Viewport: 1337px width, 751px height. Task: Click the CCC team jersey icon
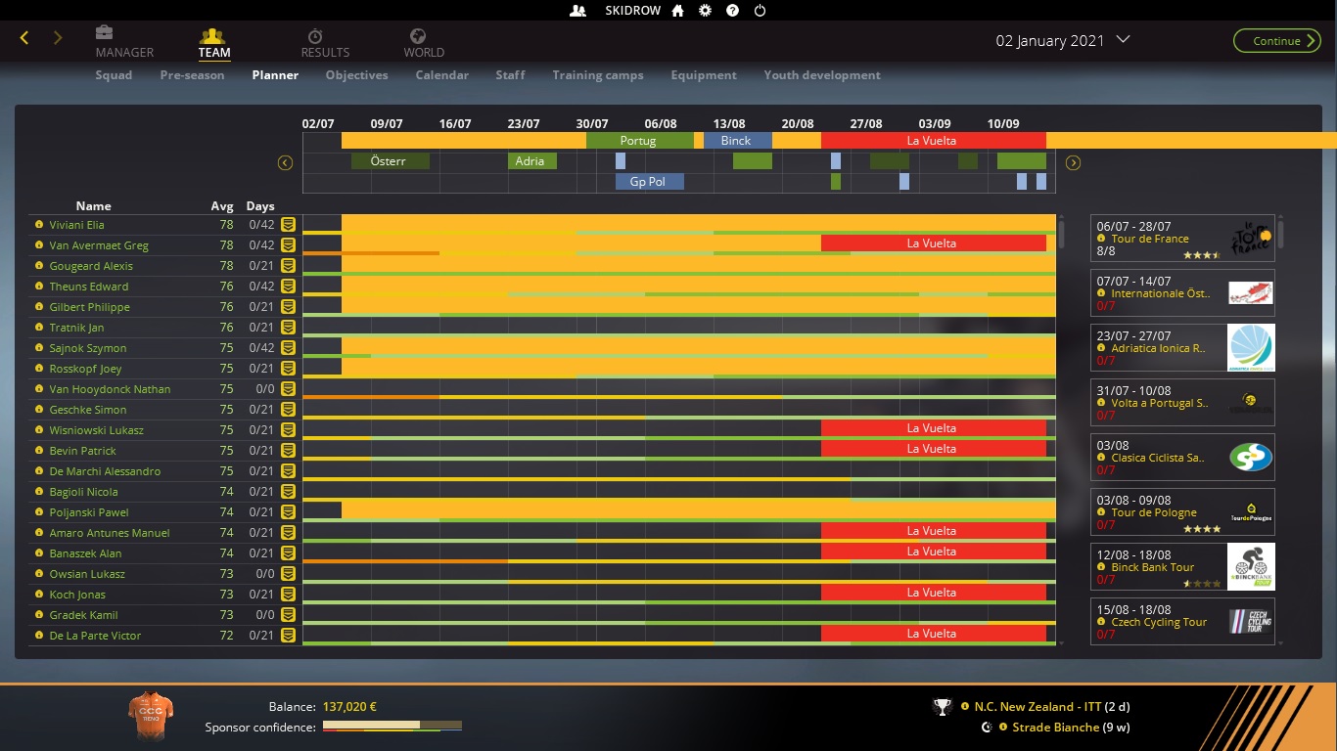click(x=151, y=716)
